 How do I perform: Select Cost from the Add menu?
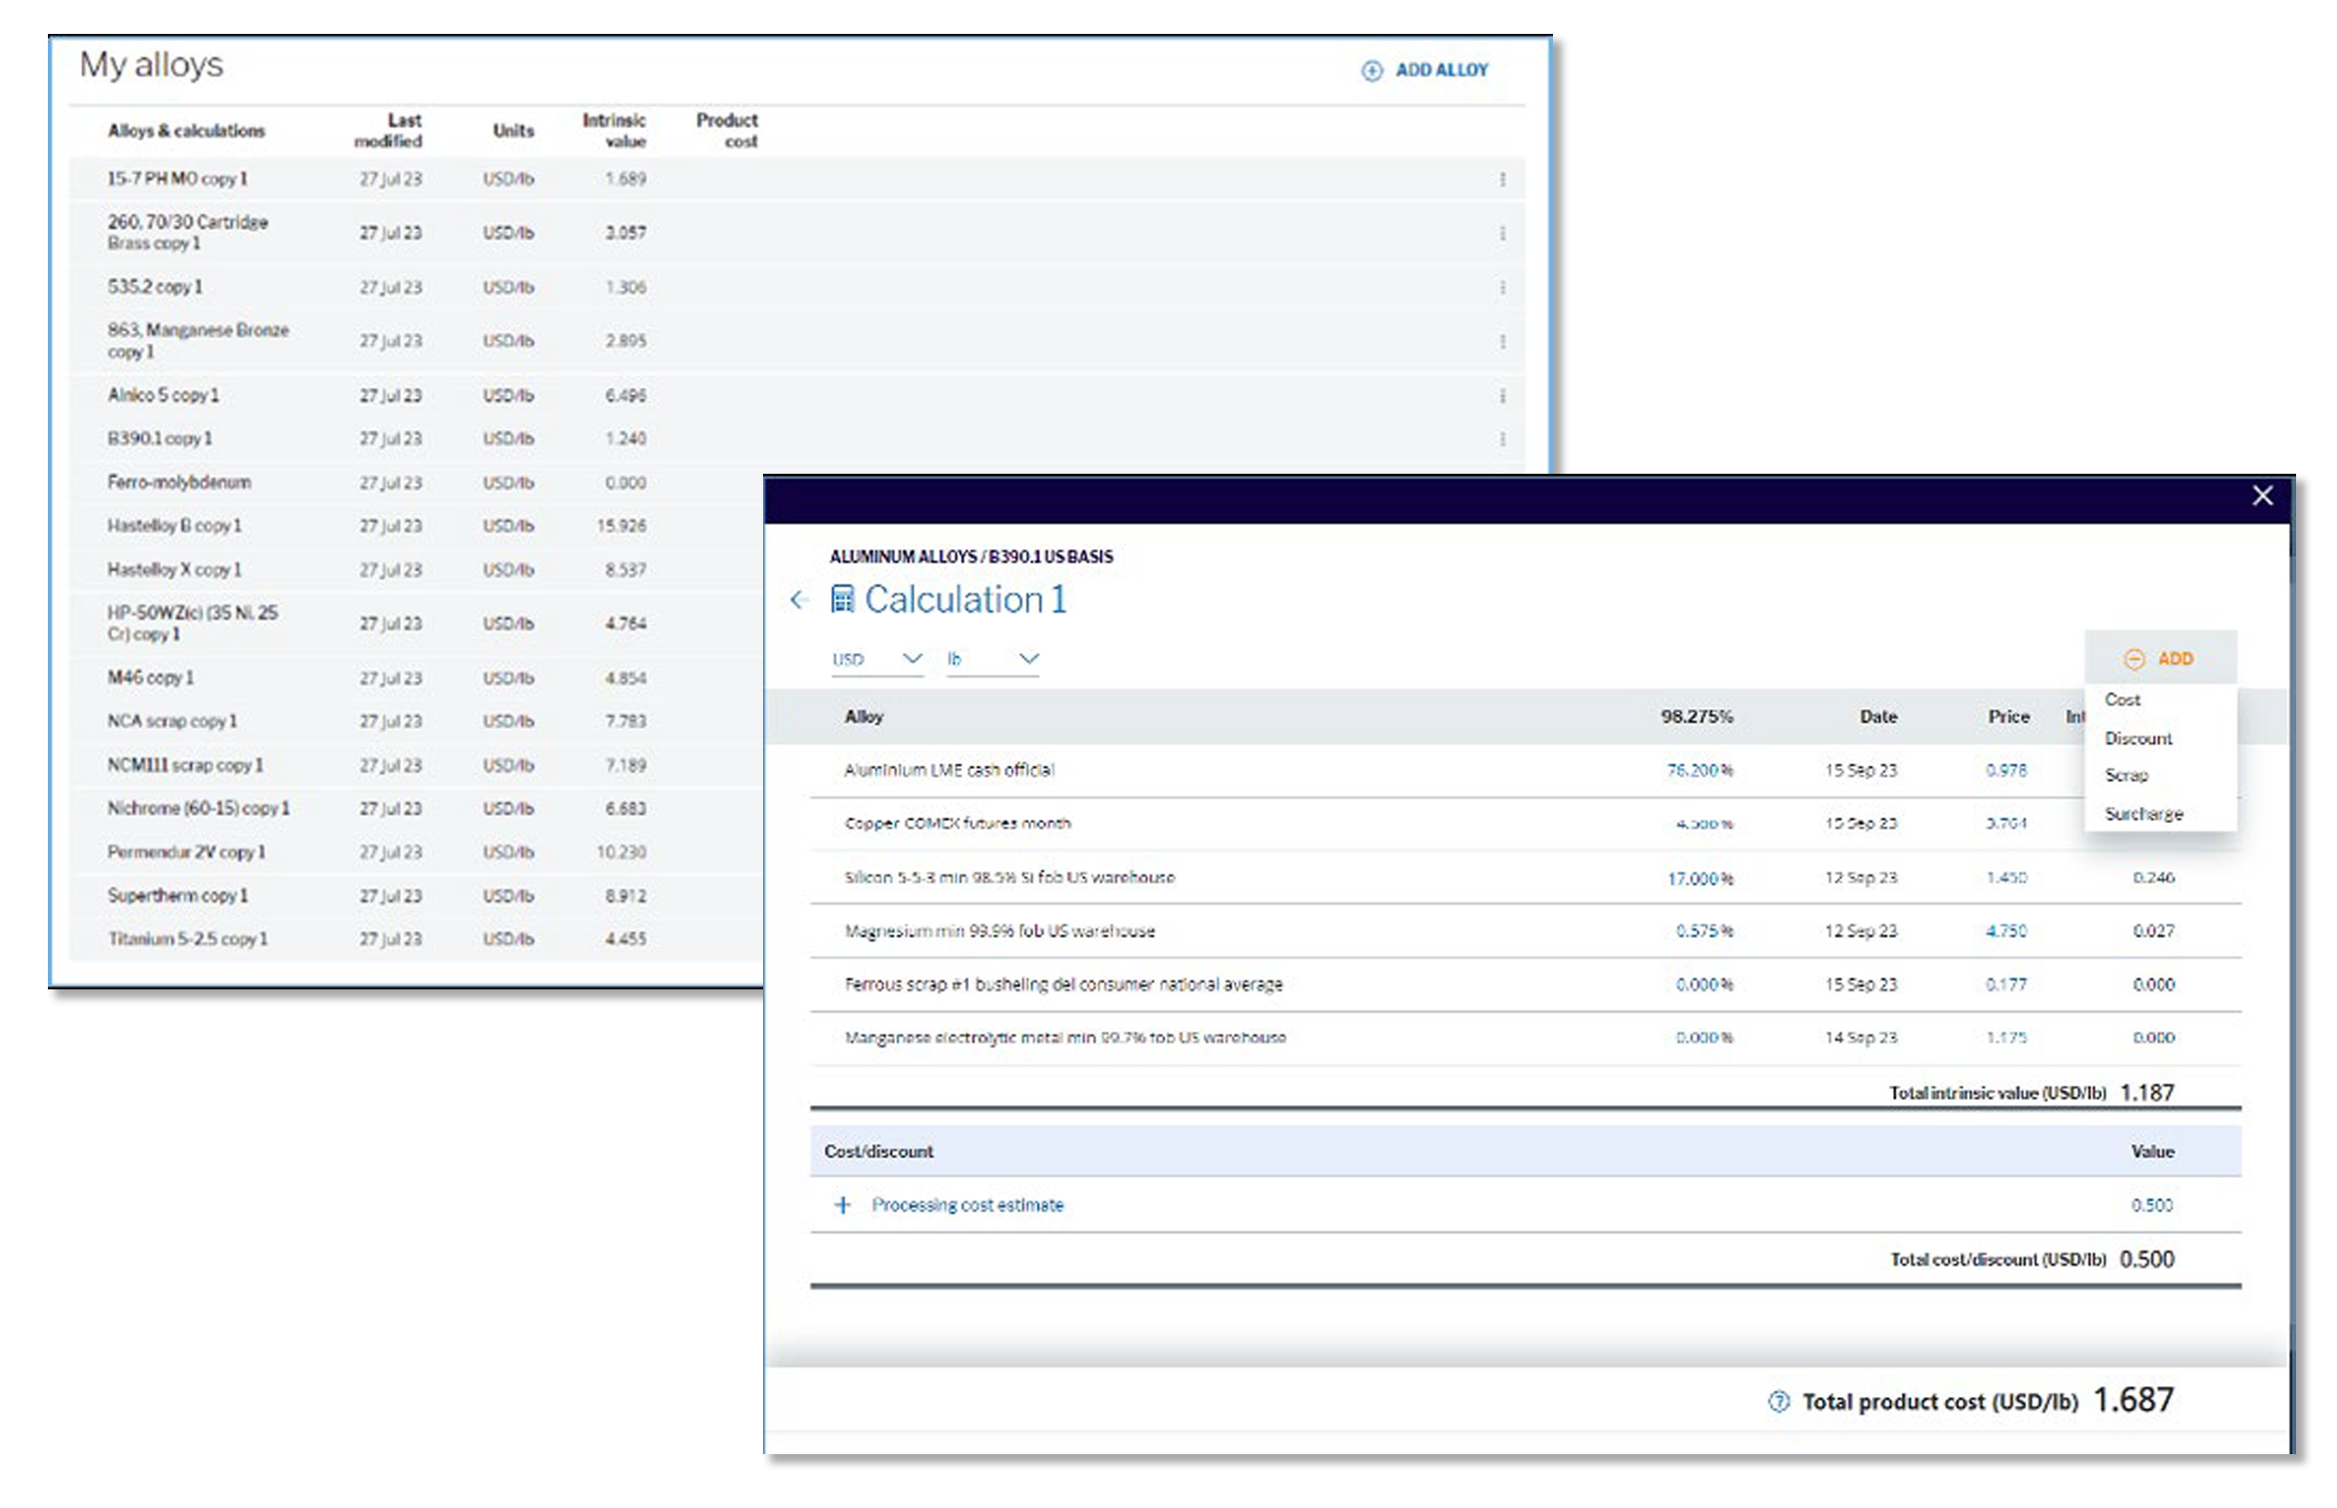click(2123, 700)
